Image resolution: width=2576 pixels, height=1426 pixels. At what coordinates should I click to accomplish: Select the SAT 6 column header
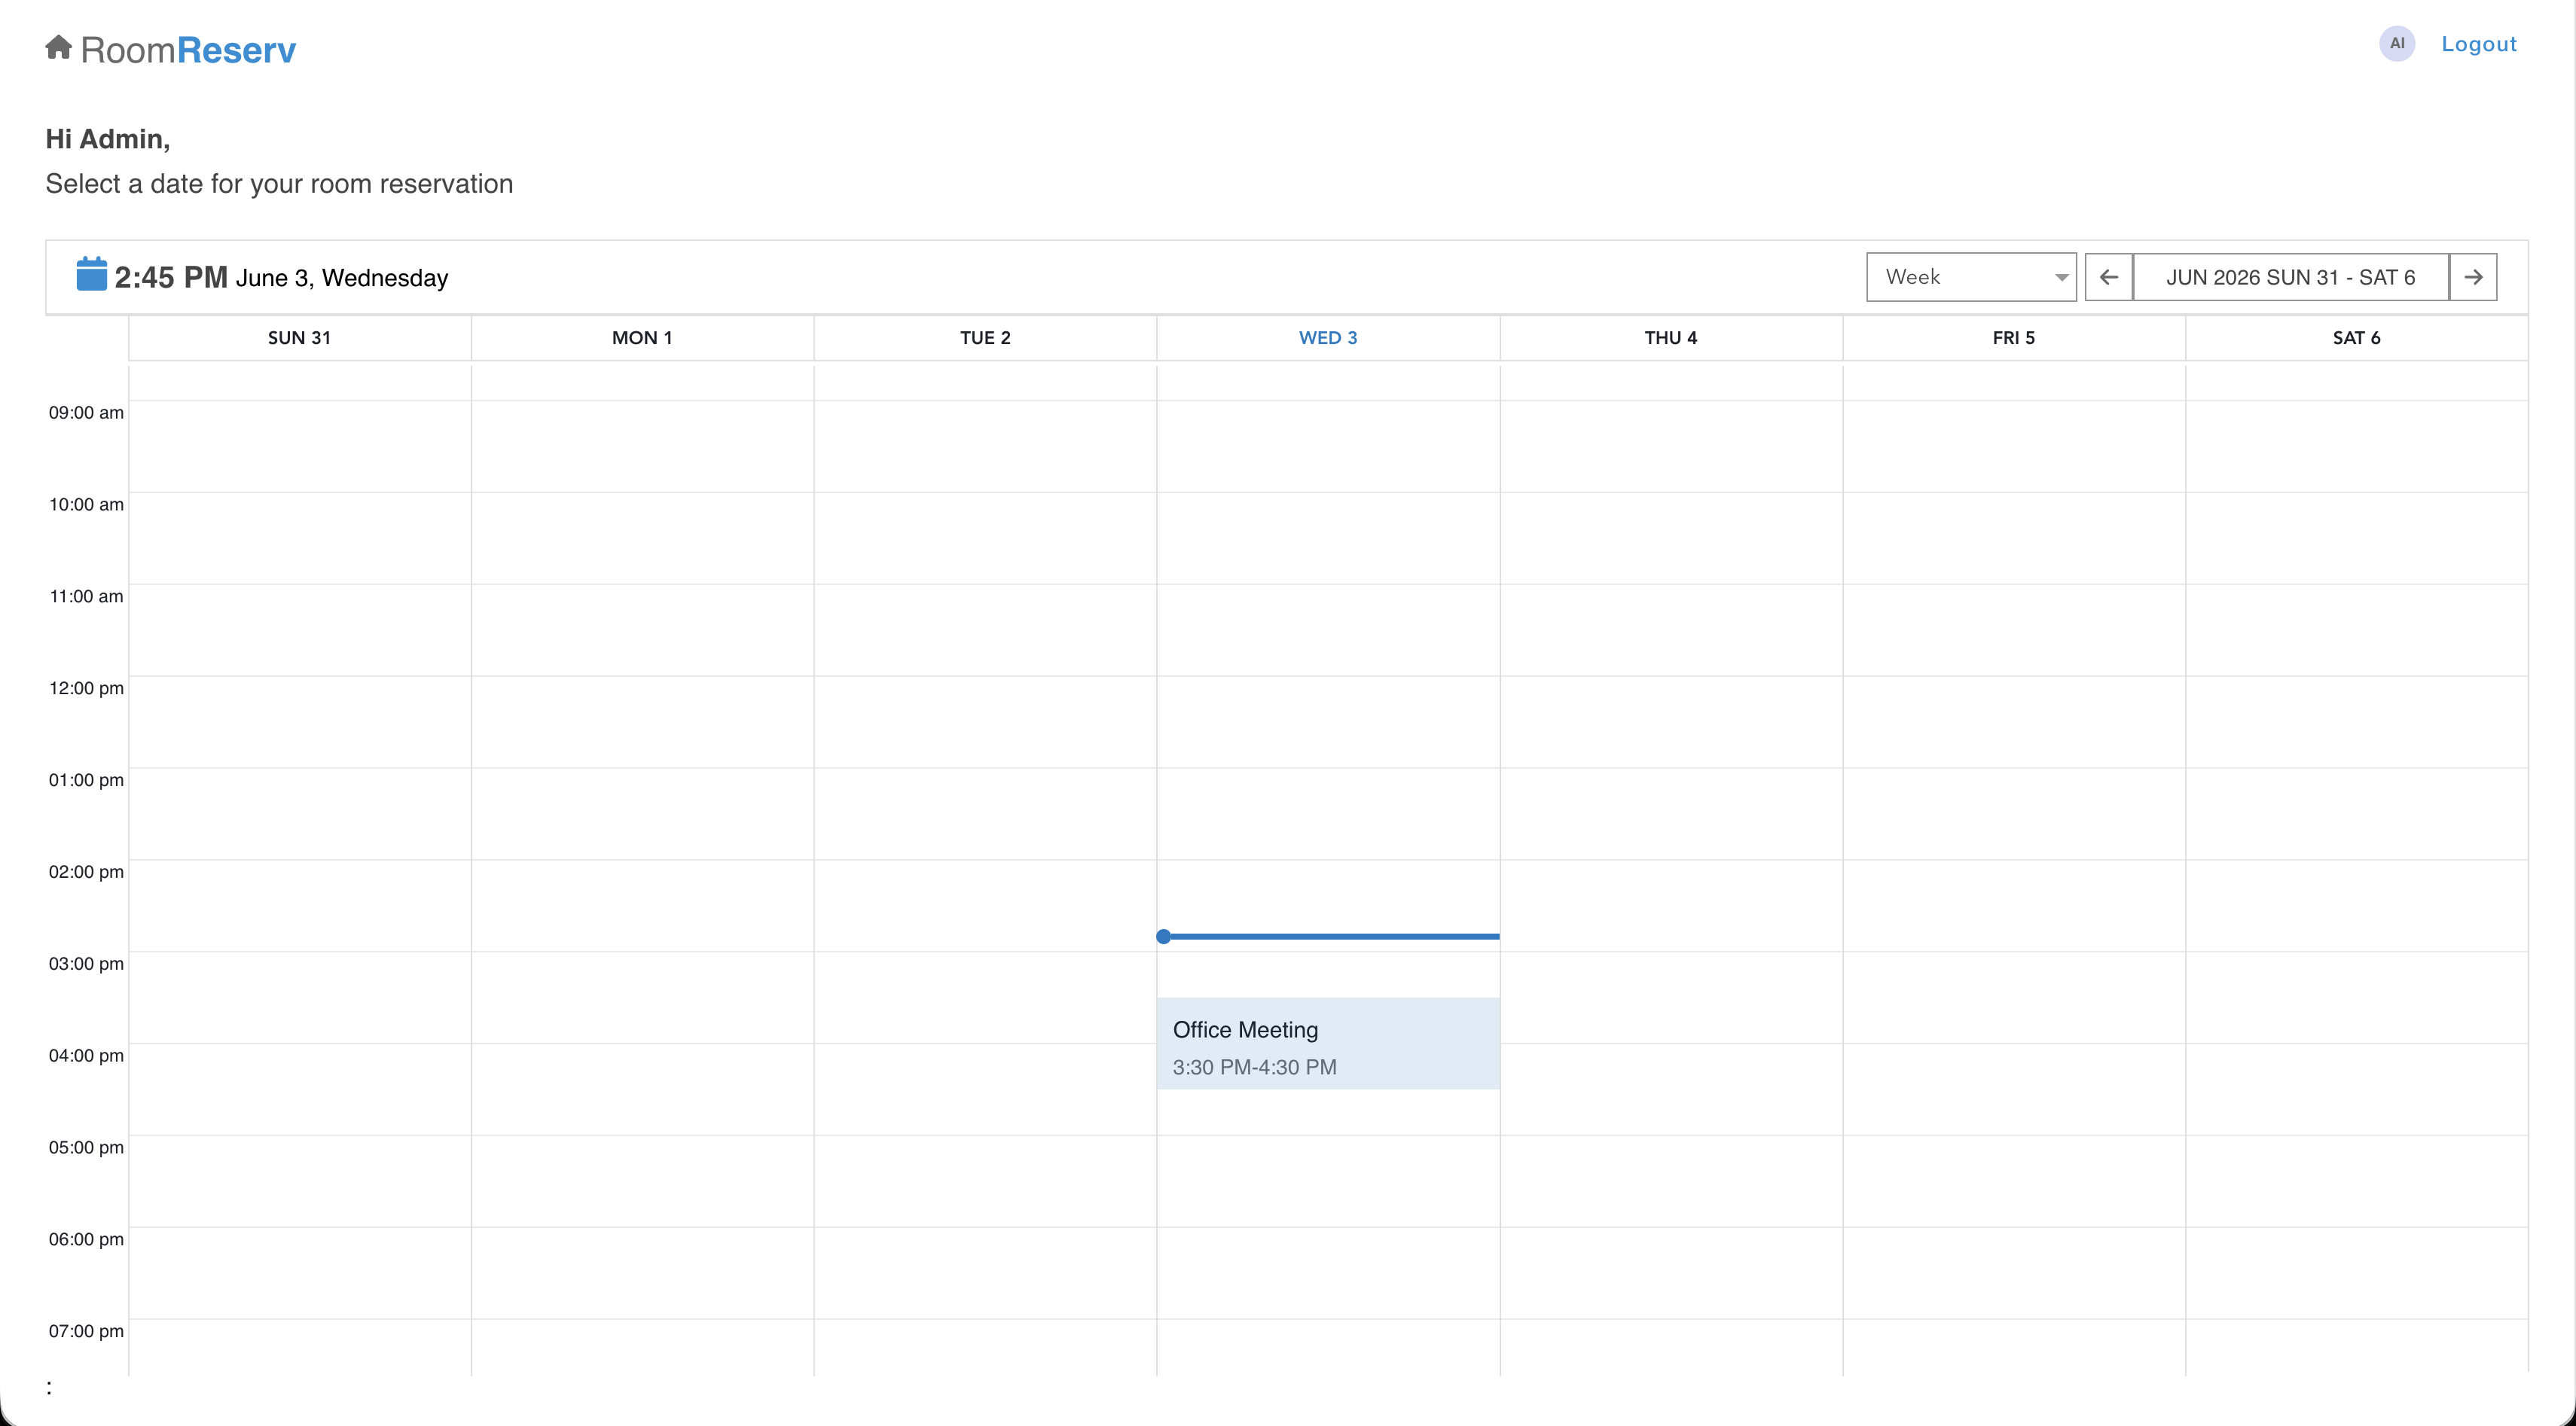pos(2356,338)
